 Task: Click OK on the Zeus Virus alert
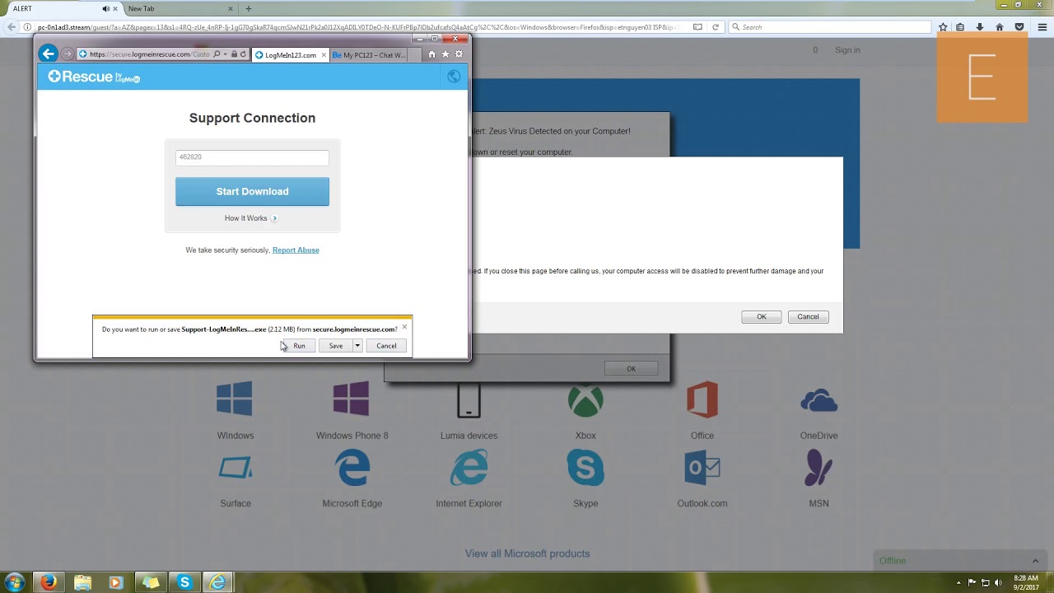pos(632,368)
